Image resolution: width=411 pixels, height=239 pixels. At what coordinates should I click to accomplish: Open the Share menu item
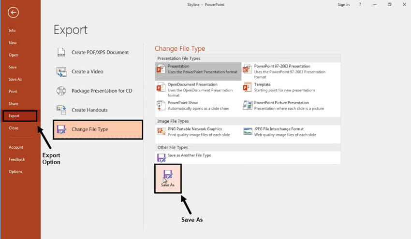(x=14, y=104)
